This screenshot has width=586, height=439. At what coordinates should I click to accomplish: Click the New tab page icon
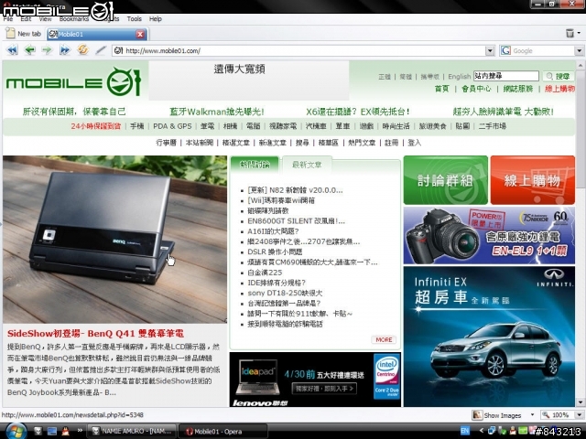click(10, 34)
